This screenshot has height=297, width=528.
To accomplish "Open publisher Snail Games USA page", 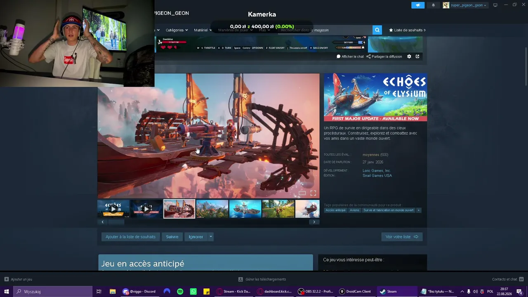I will point(377,176).
